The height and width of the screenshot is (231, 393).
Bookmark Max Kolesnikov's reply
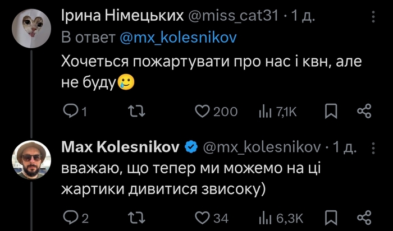(x=331, y=217)
